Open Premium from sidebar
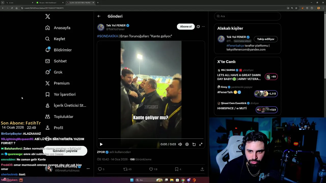The height and width of the screenshot is (183, 326). 57,83
